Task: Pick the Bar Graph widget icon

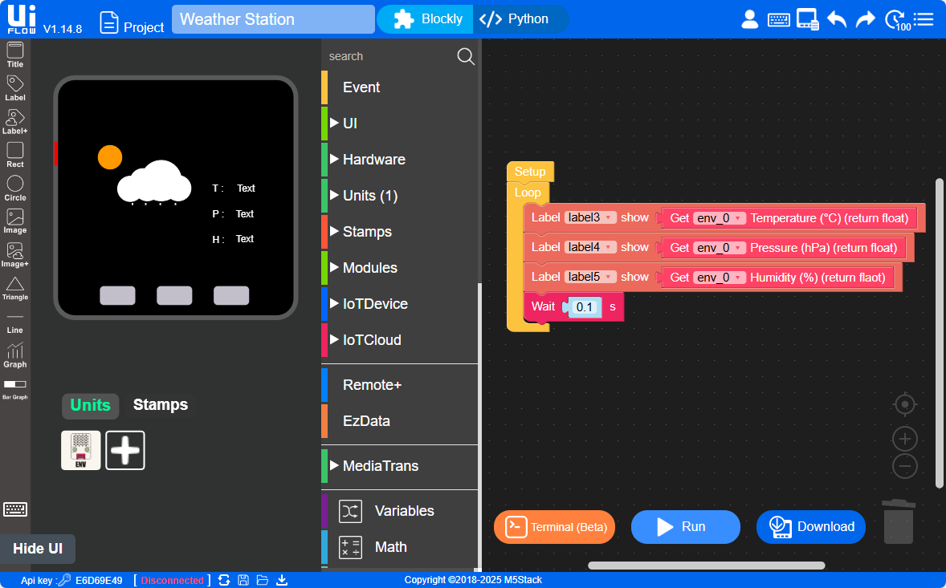Action: point(15,389)
